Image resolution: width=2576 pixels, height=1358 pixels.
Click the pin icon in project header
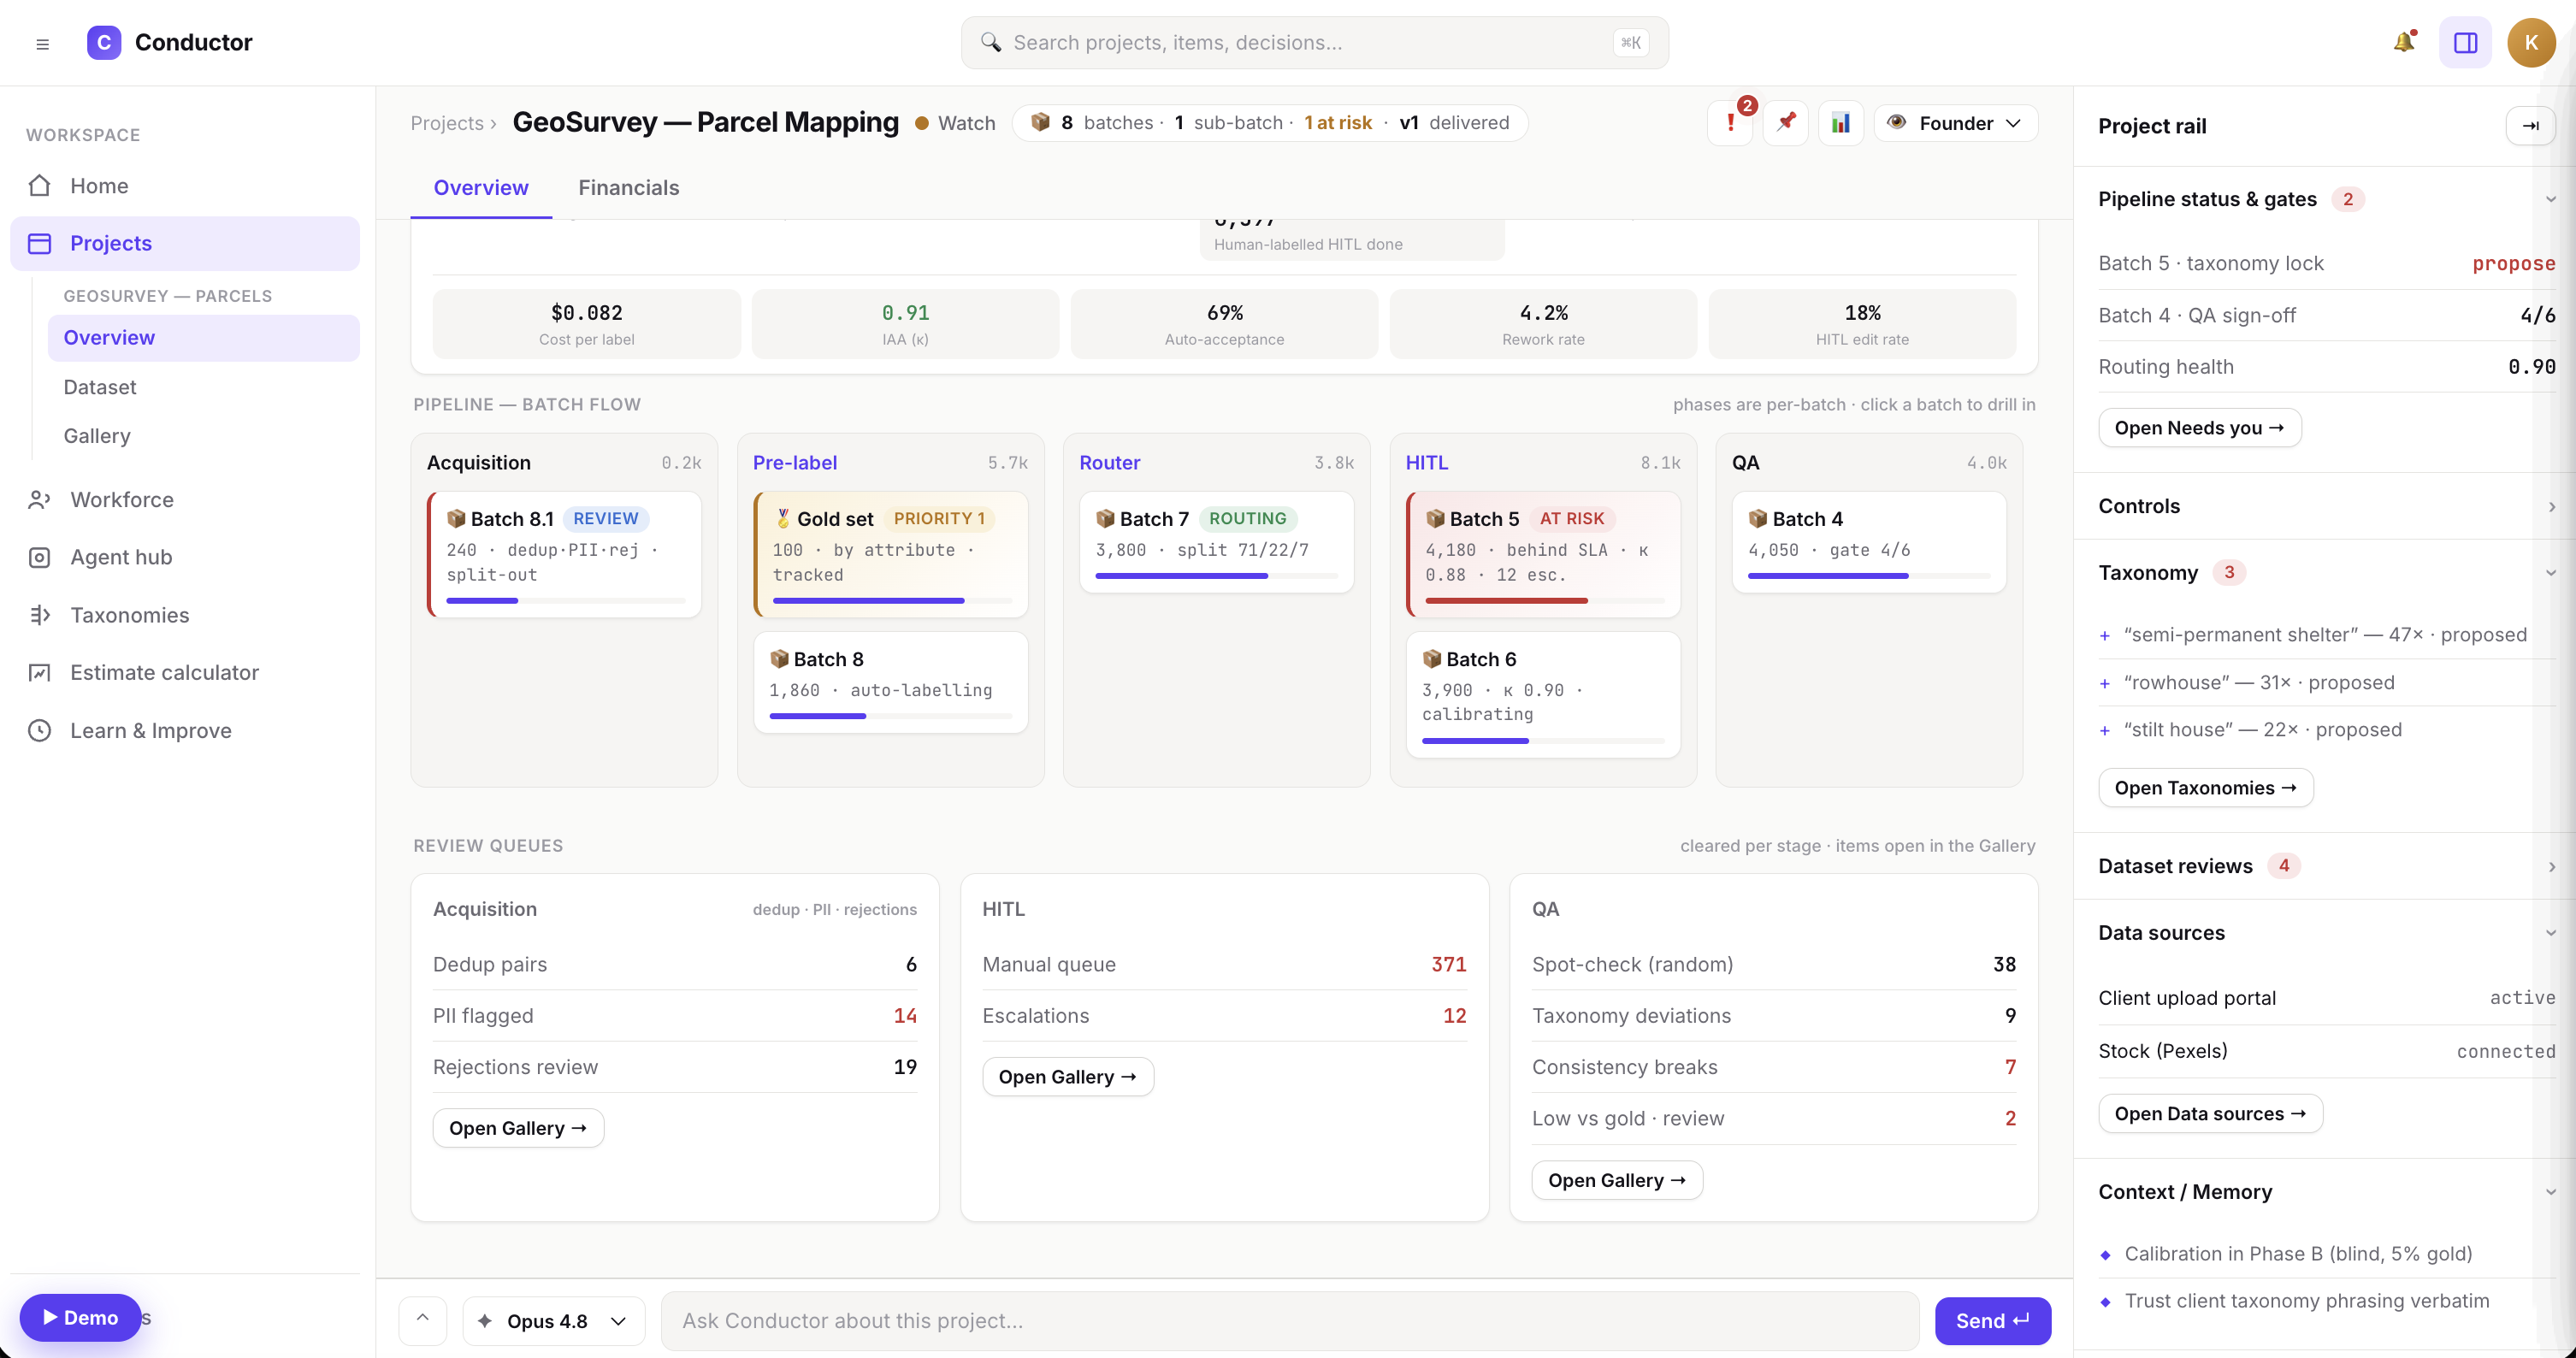coord(1786,123)
